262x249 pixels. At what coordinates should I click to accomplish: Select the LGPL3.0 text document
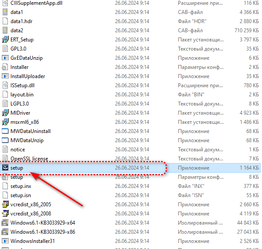point(20,104)
